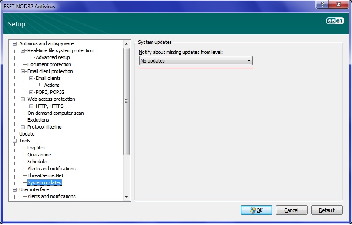This screenshot has width=352, height=225.
Task: Click the Default button
Action: click(327, 210)
